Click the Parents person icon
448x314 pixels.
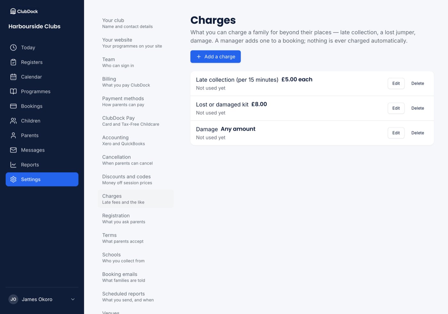pyautogui.click(x=13, y=136)
